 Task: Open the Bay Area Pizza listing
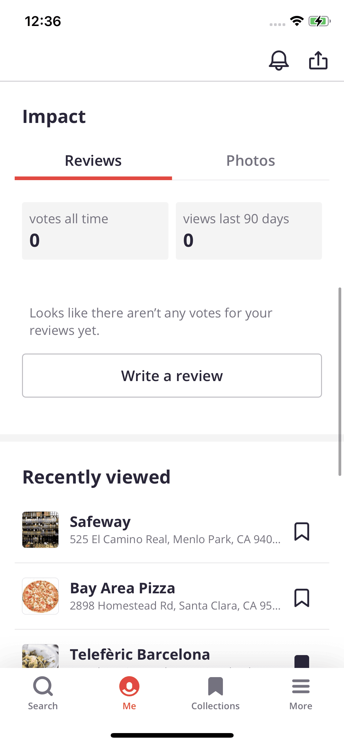coord(122,588)
